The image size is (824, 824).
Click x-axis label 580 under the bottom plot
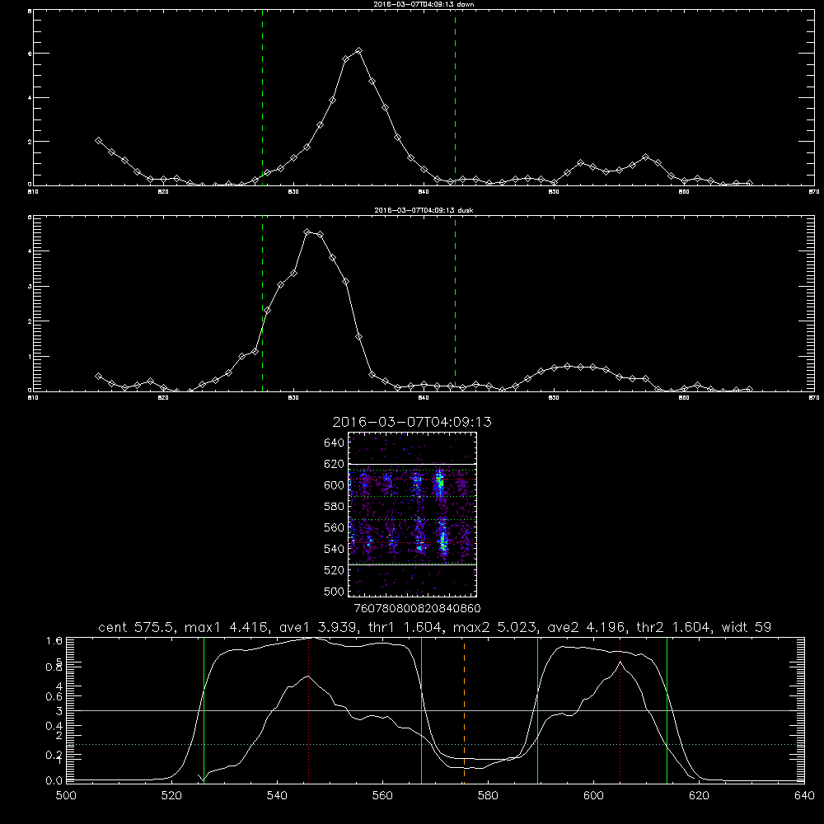click(488, 796)
